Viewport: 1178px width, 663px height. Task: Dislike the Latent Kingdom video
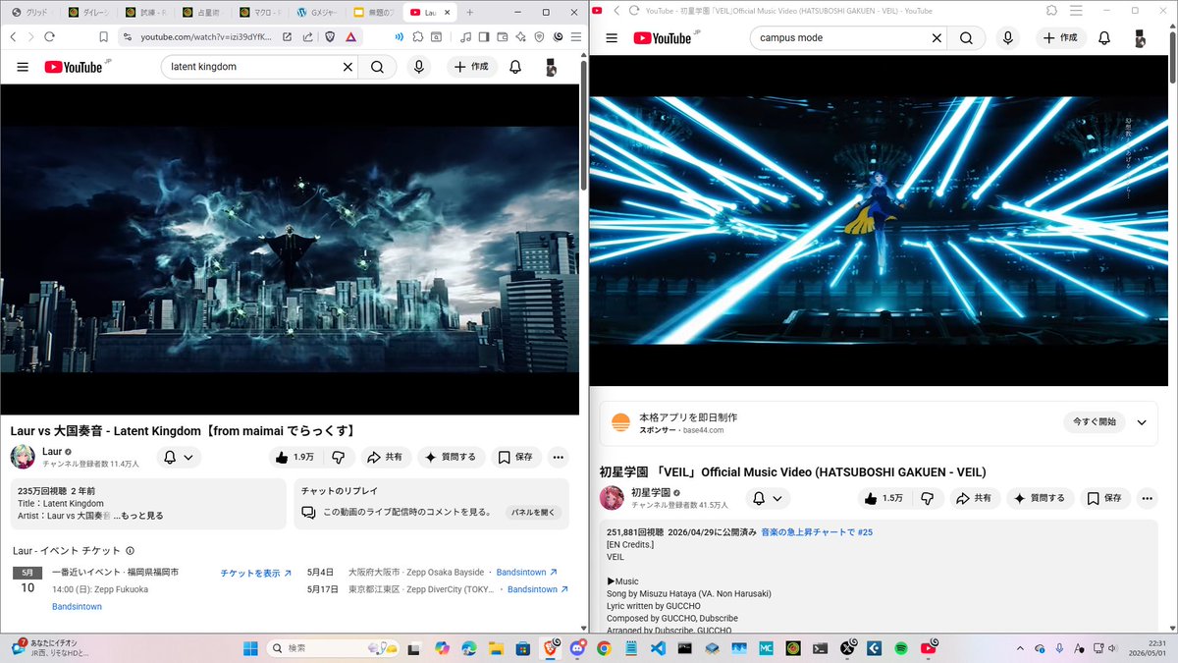[x=339, y=457]
